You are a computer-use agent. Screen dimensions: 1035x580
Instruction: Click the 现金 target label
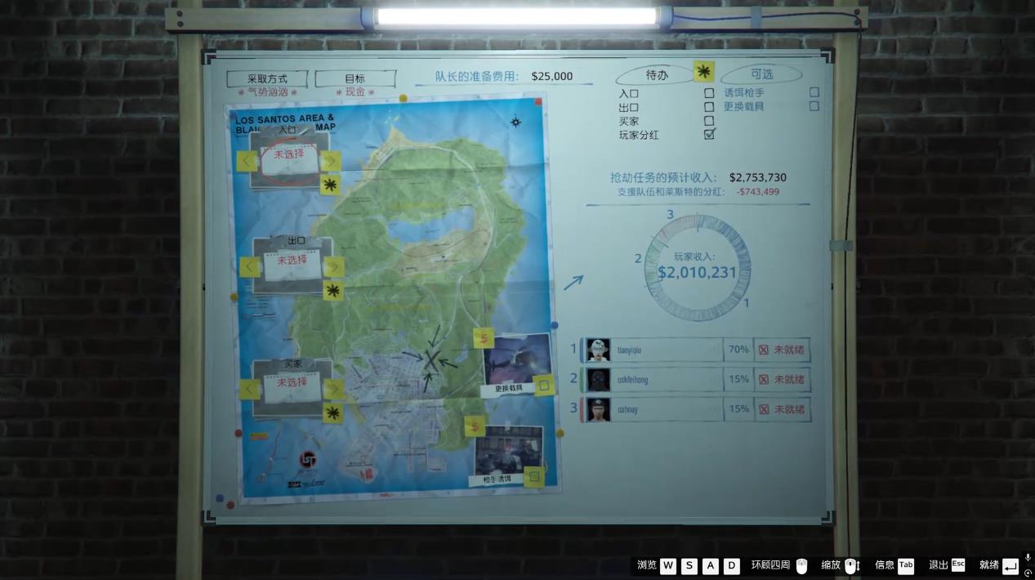pos(355,92)
